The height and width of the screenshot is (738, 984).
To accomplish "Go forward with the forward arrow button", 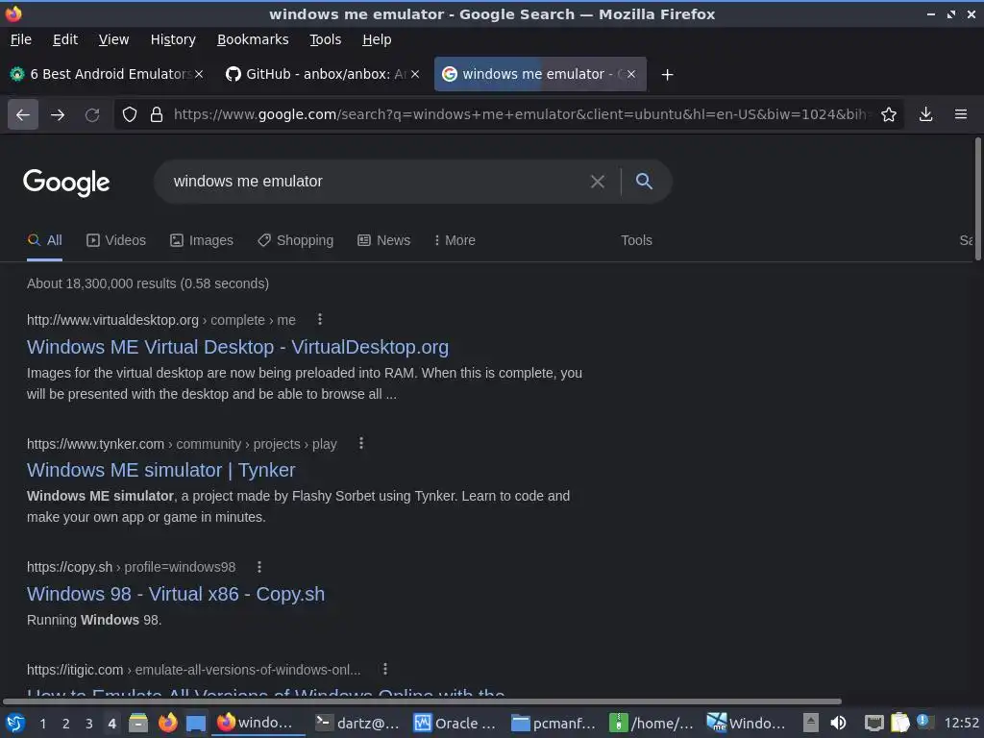I will pos(58,115).
